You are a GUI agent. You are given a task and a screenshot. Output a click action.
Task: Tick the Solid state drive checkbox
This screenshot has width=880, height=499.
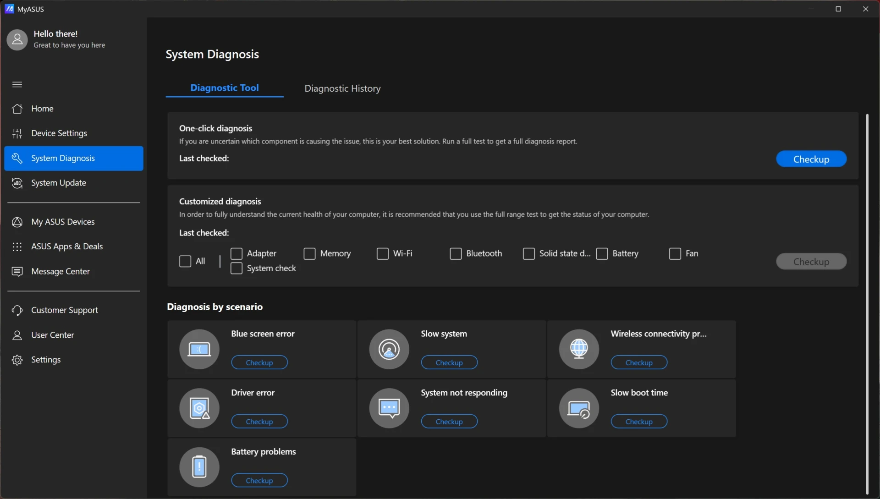coord(529,253)
